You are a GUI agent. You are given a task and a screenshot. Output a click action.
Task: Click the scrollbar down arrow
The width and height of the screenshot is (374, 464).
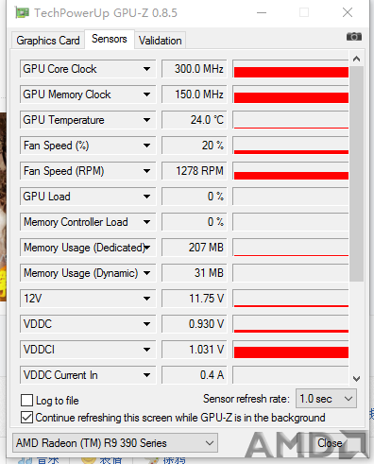point(356,378)
